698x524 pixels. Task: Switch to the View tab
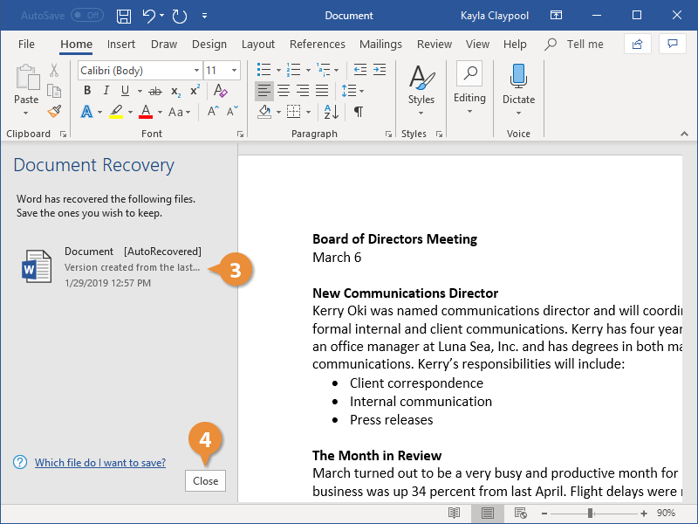pyautogui.click(x=477, y=45)
